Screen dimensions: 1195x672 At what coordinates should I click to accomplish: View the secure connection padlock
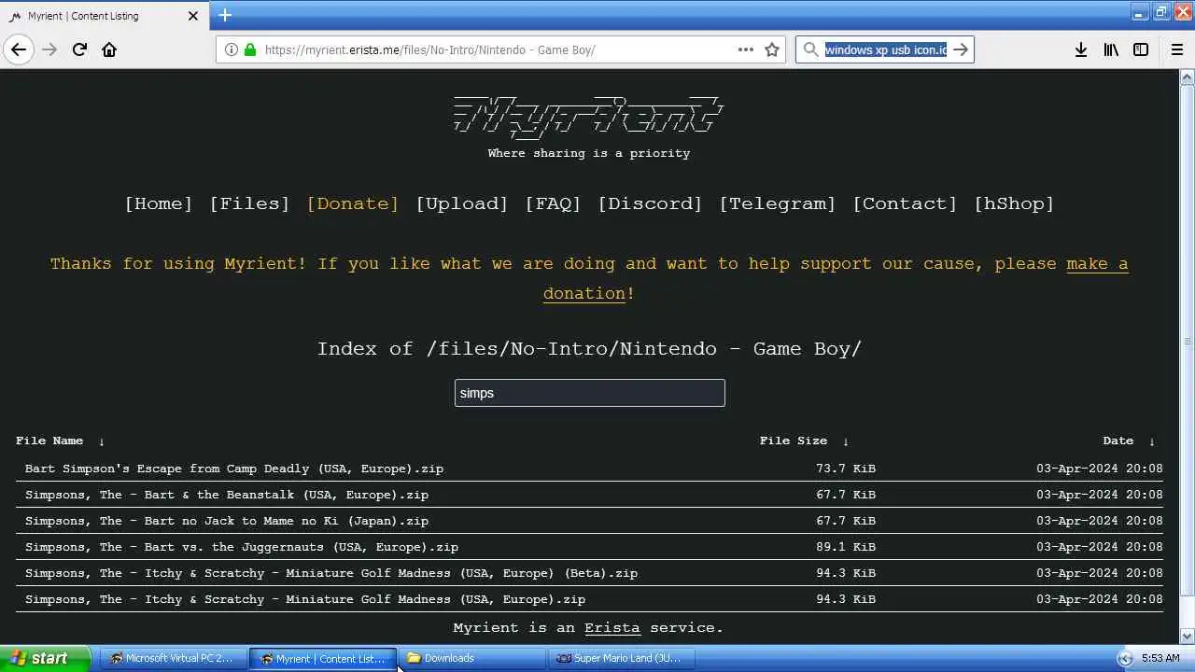(x=249, y=49)
